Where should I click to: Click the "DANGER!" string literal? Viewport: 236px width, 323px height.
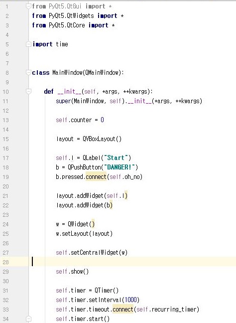[119, 167]
